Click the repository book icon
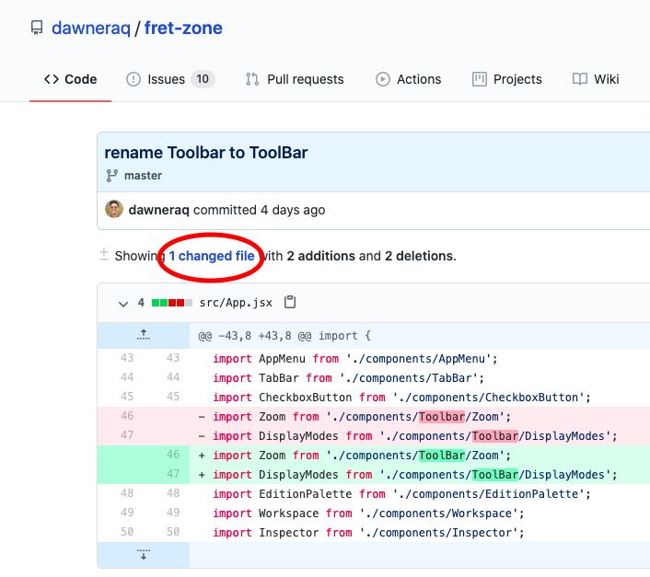This screenshot has height=577, width=650. point(37,29)
